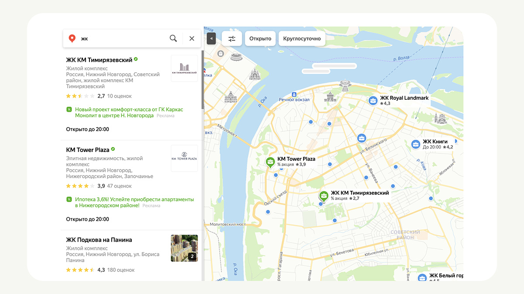Select ЖК Книги briefcase marker on map

(416, 144)
